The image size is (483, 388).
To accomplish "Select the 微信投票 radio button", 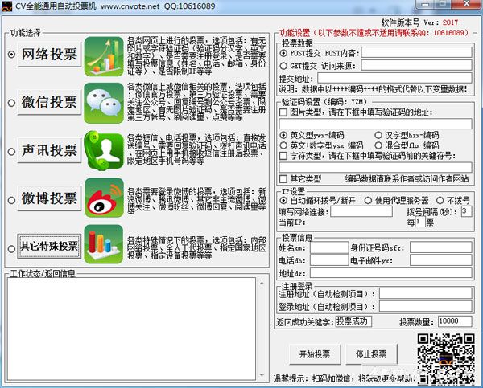I will 11,102.
